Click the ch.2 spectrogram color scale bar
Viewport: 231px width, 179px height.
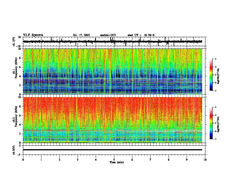click(211, 123)
